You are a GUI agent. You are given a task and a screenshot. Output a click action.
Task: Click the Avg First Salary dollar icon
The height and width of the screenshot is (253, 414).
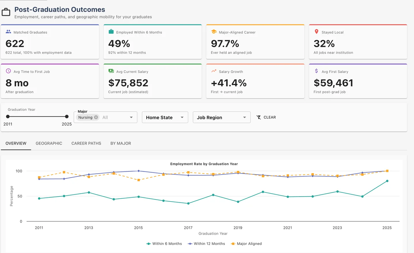317,71
